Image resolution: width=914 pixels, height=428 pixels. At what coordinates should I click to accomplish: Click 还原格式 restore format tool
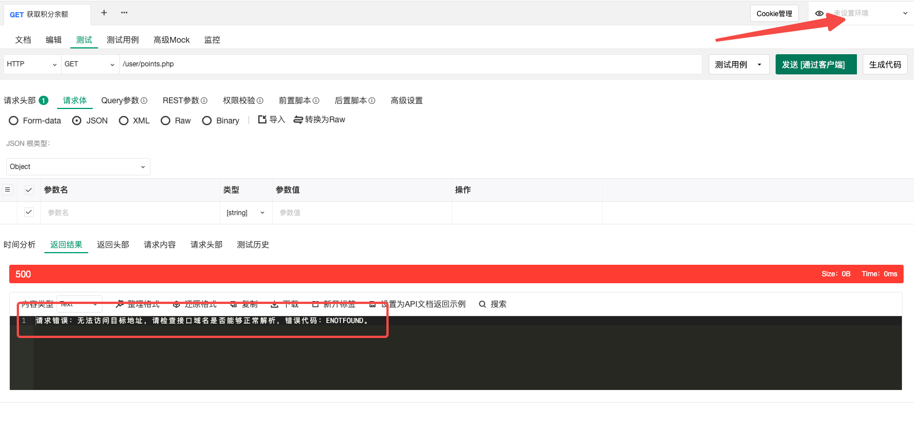point(195,304)
